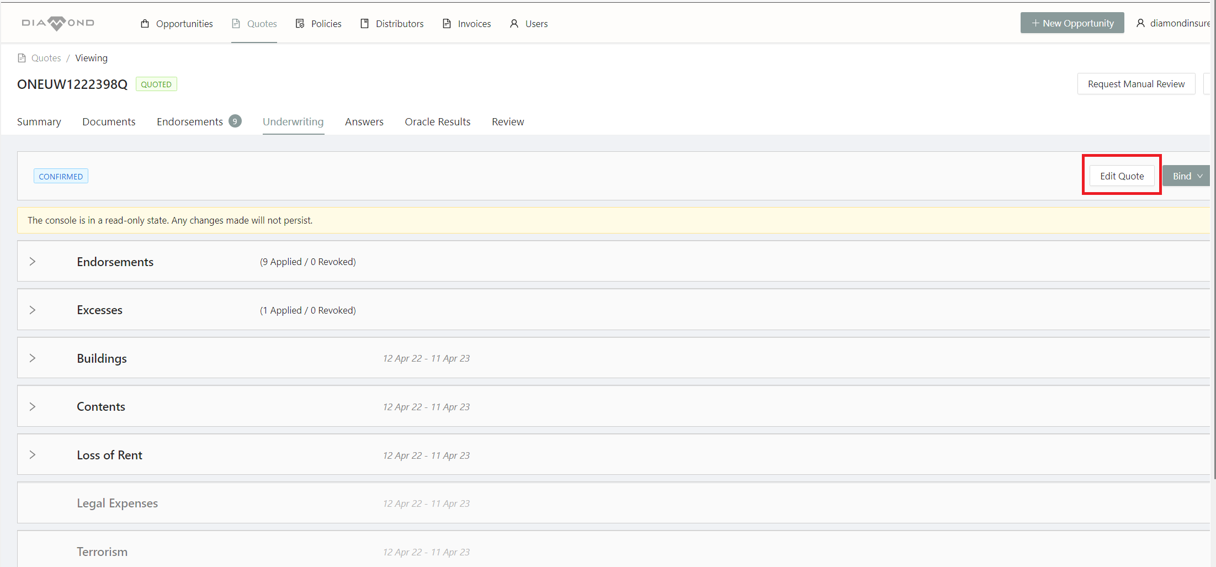Click the breadcrumb Quotes document icon
1216x567 pixels.
[22, 58]
